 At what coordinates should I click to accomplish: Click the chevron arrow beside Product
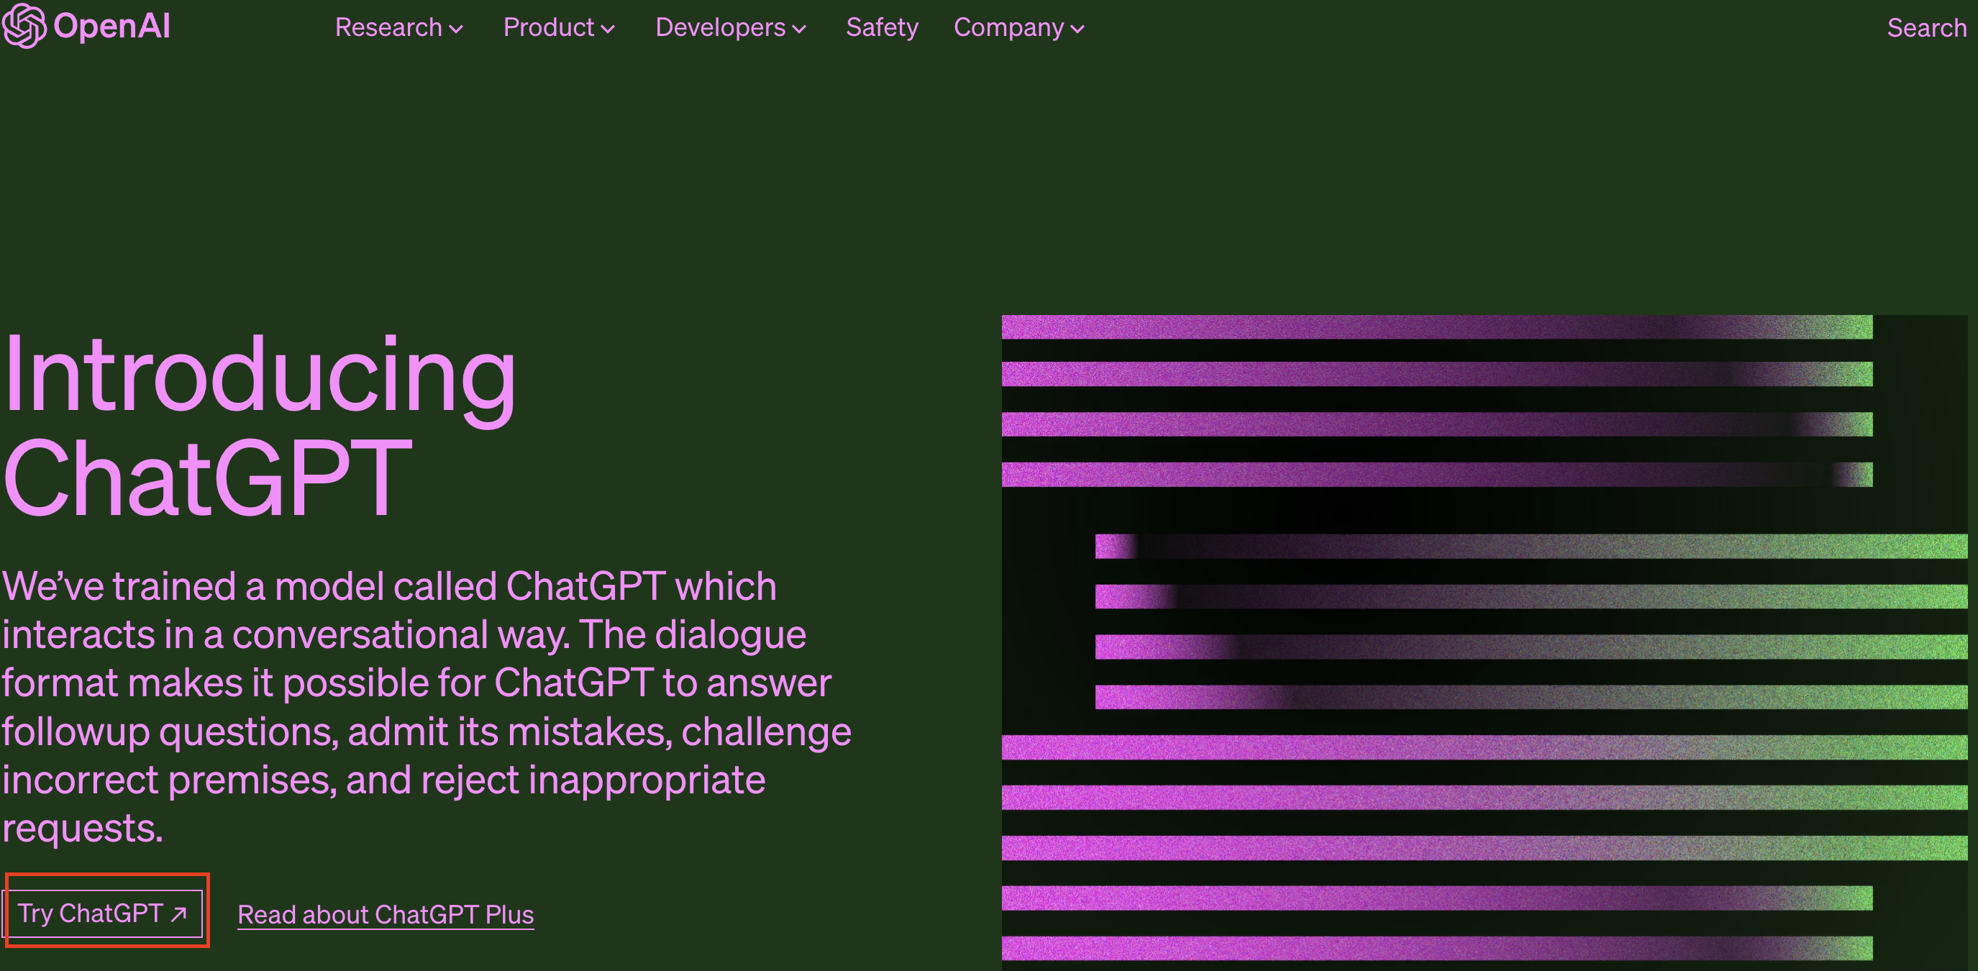608,29
